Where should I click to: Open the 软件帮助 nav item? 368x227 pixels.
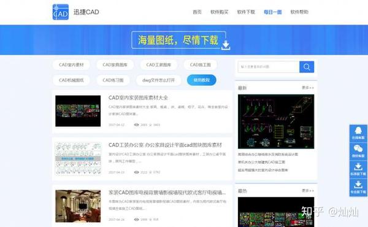299,12
